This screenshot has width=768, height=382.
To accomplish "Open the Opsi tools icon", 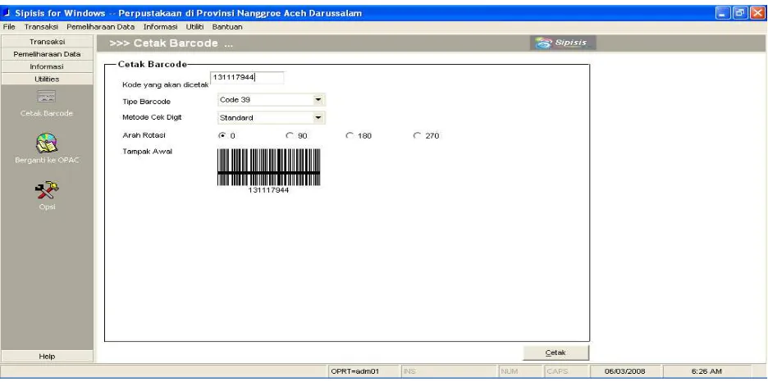I will (x=47, y=190).
